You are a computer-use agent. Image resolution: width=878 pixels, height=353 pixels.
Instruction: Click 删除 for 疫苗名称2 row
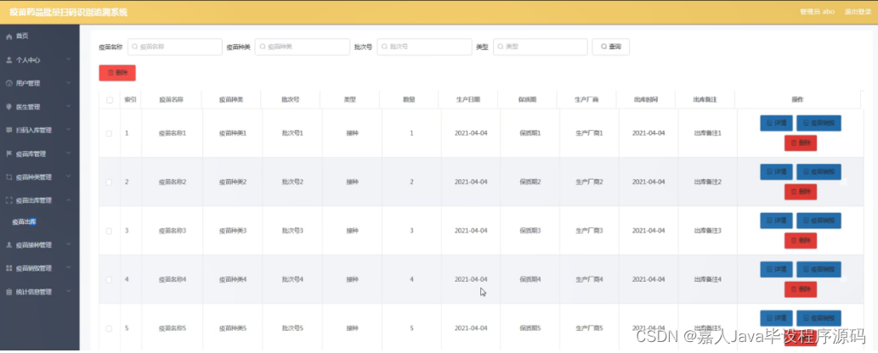[800, 192]
